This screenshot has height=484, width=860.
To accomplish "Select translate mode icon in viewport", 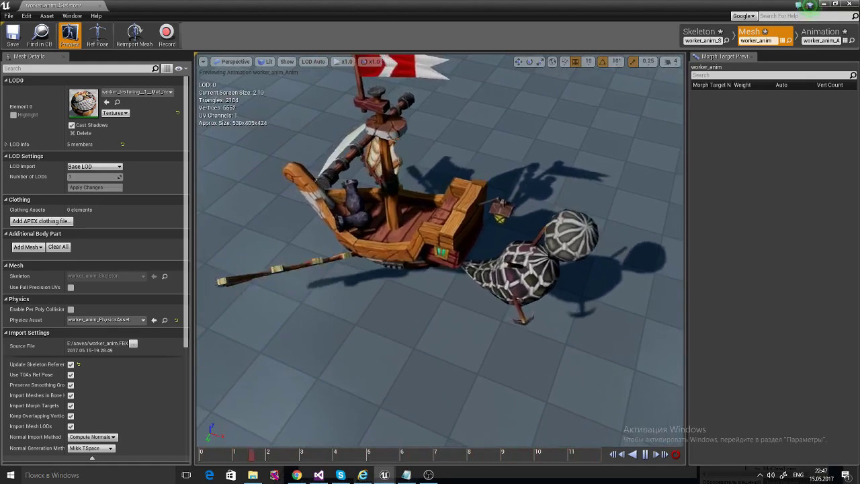I will coord(519,62).
